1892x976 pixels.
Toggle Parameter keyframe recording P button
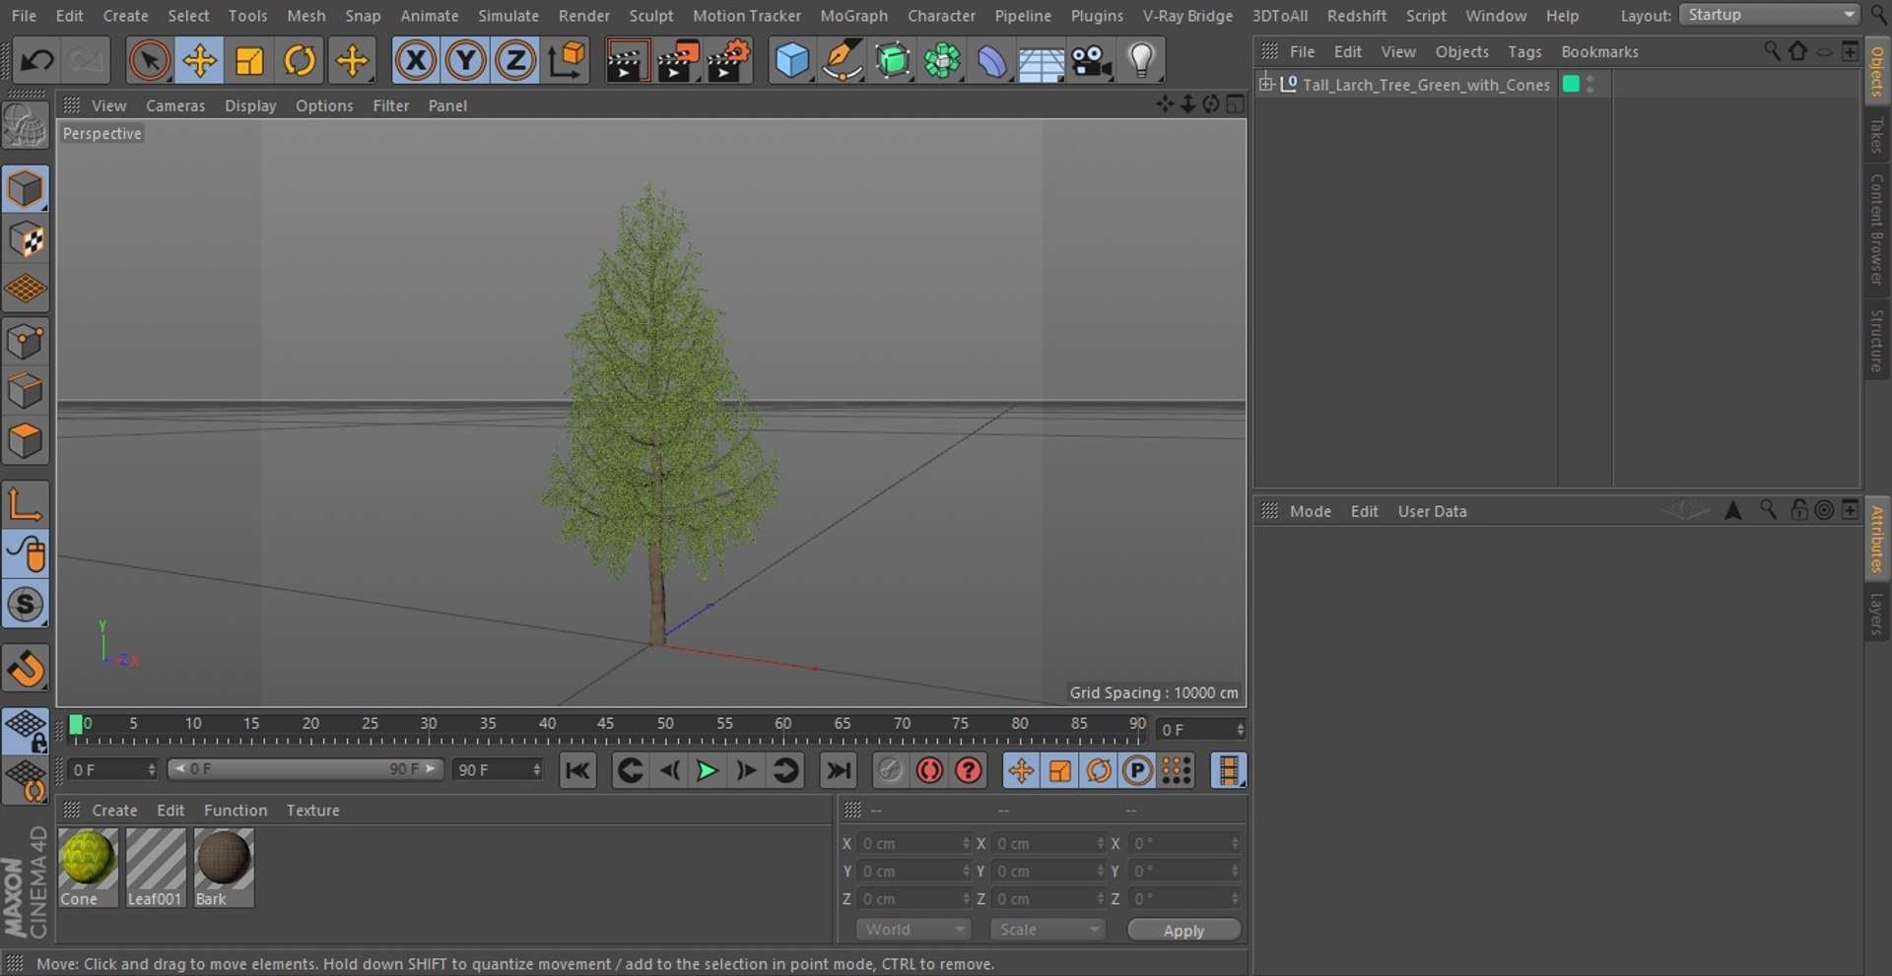1137,770
